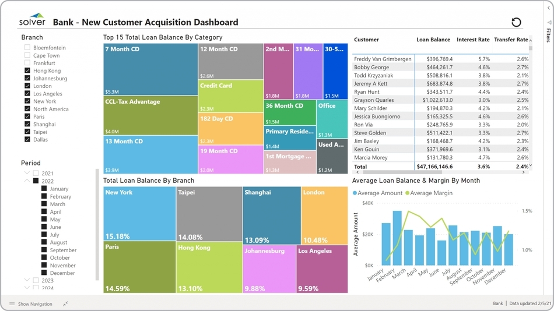
Task: Uncheck the Hong Kong branch checkbox
Action: tap(27, 70)
